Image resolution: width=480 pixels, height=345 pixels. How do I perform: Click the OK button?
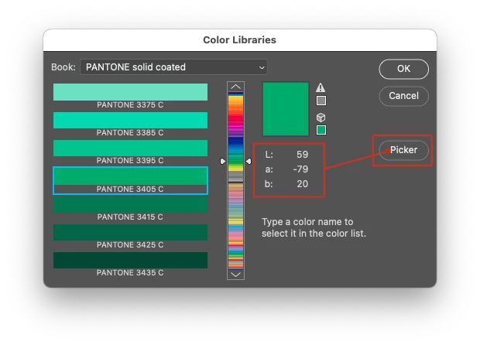click(x=403, y=69)
